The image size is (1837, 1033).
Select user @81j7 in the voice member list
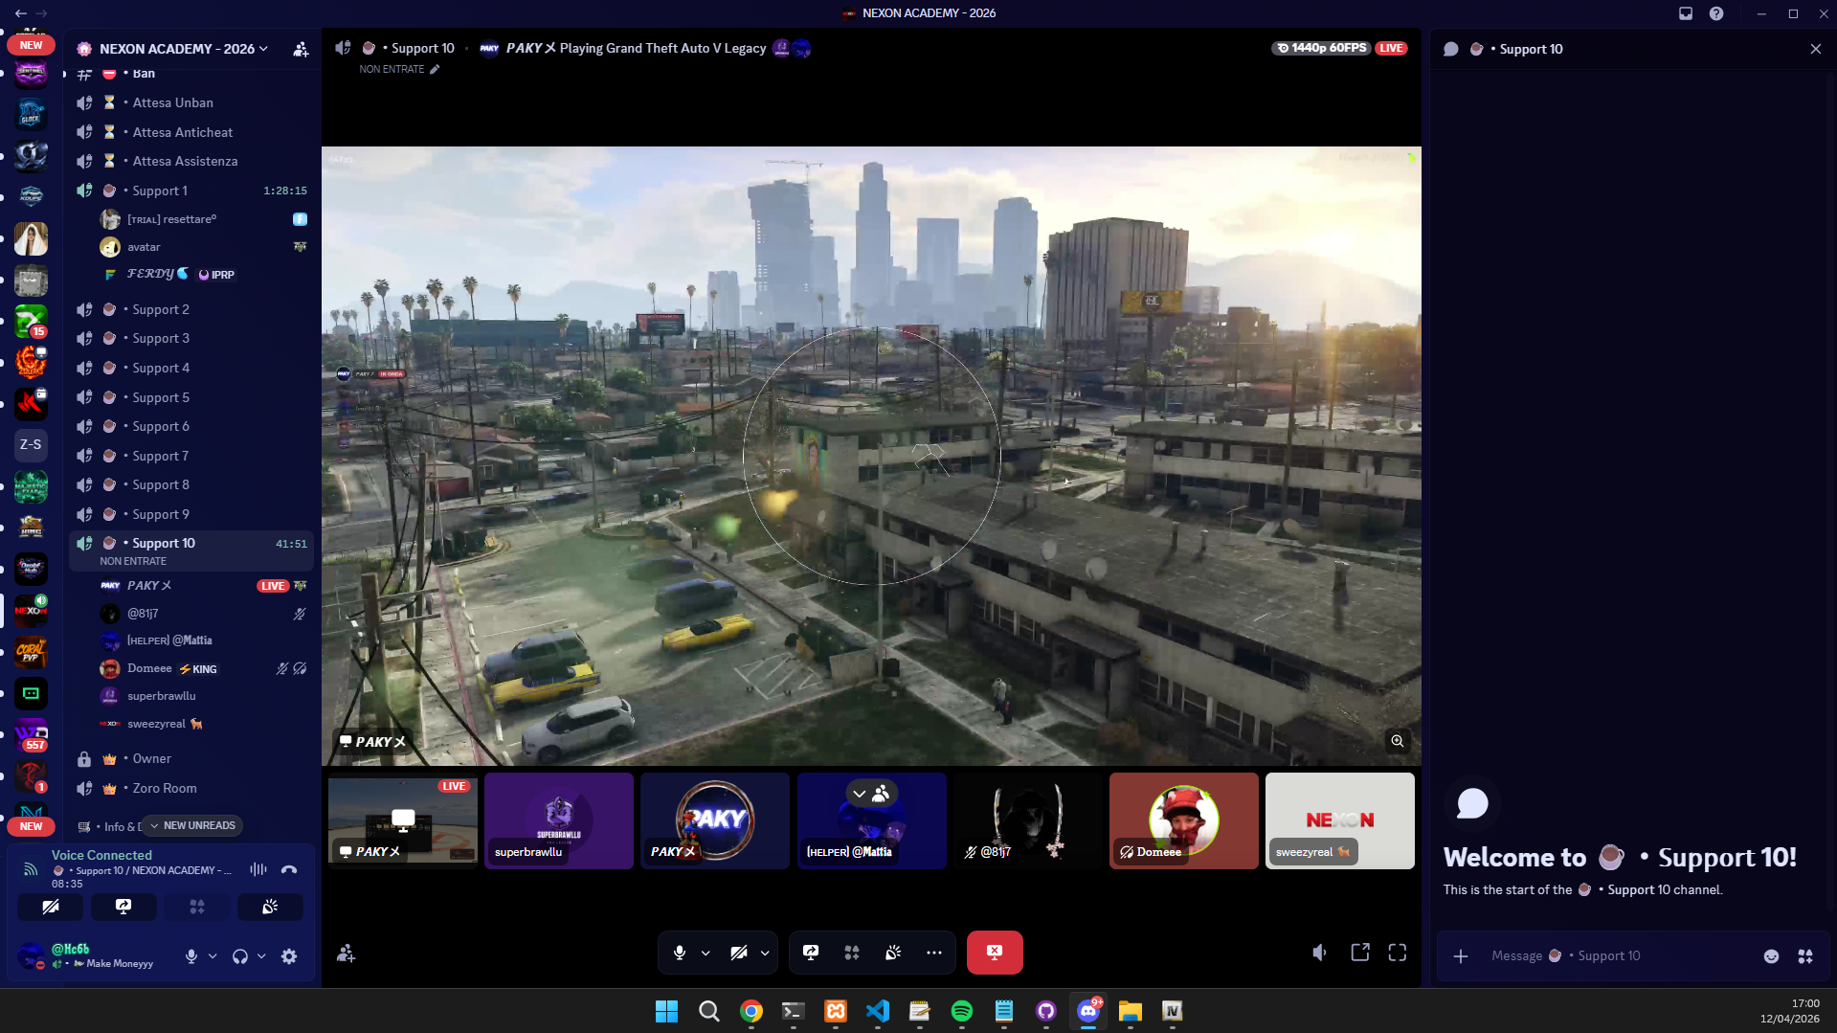204,613
